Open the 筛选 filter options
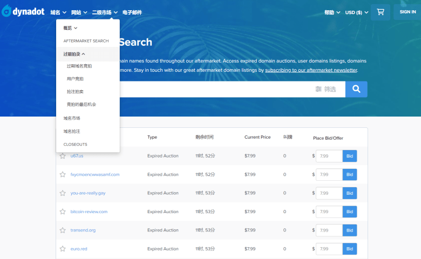The width and height of the screenshot is (421, 259). pyautogui.click(x=325, y=89)
